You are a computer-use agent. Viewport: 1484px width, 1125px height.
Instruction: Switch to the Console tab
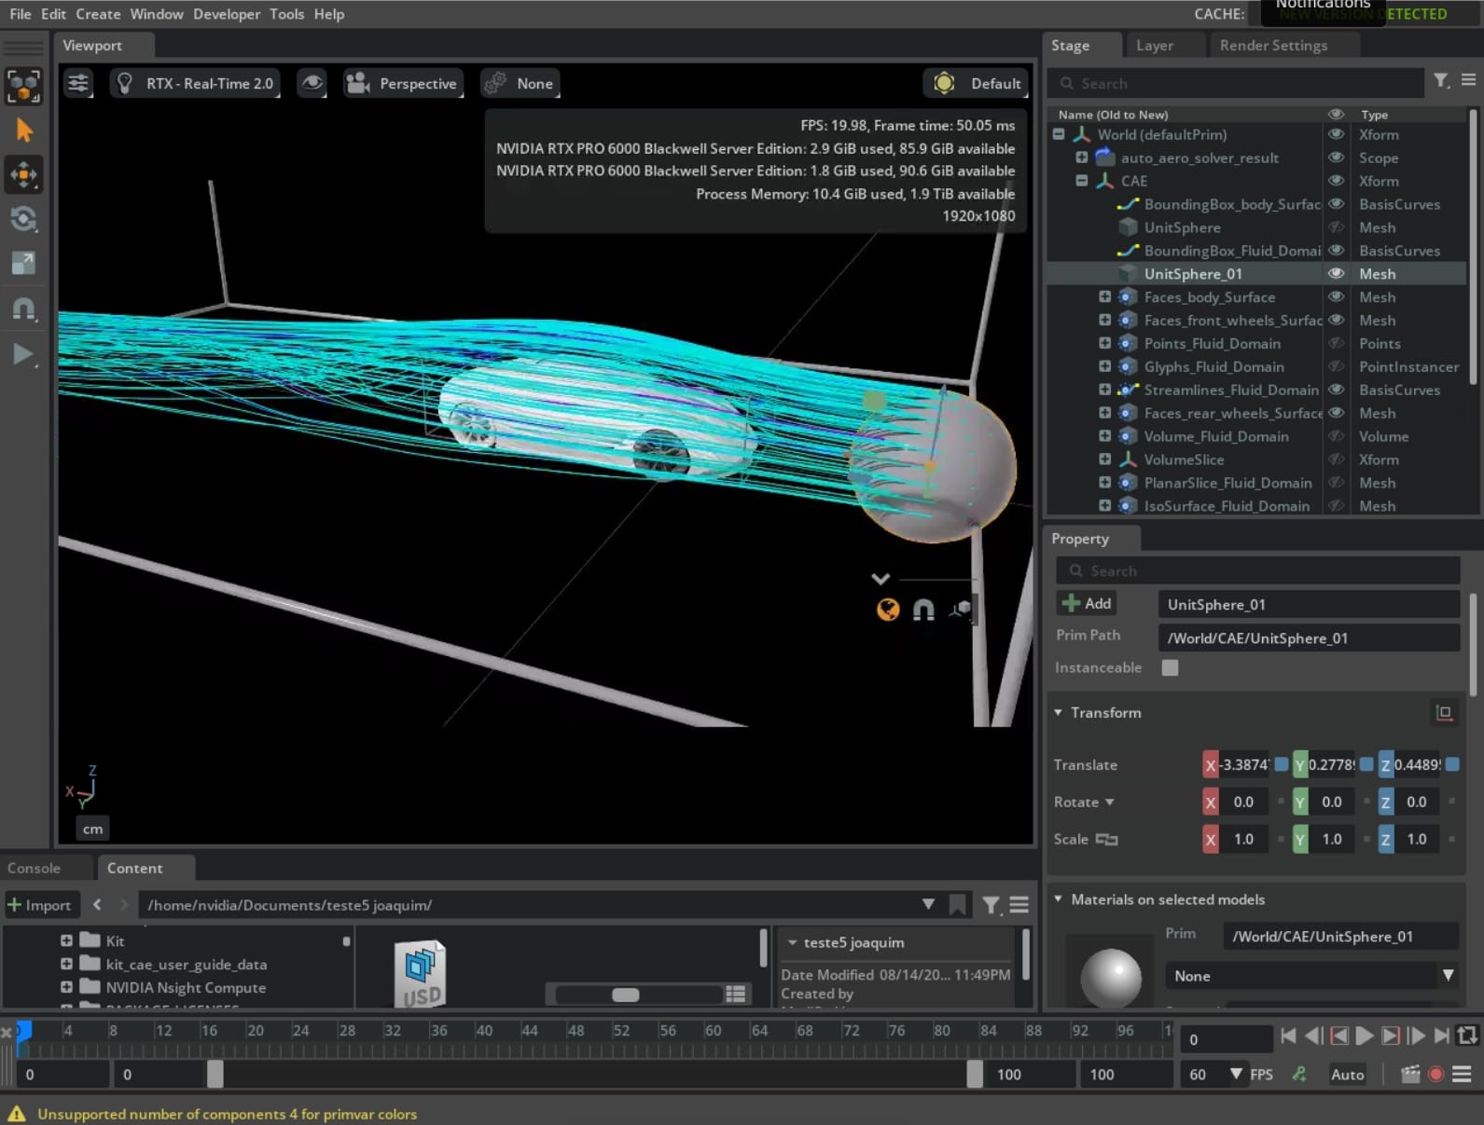34,868
